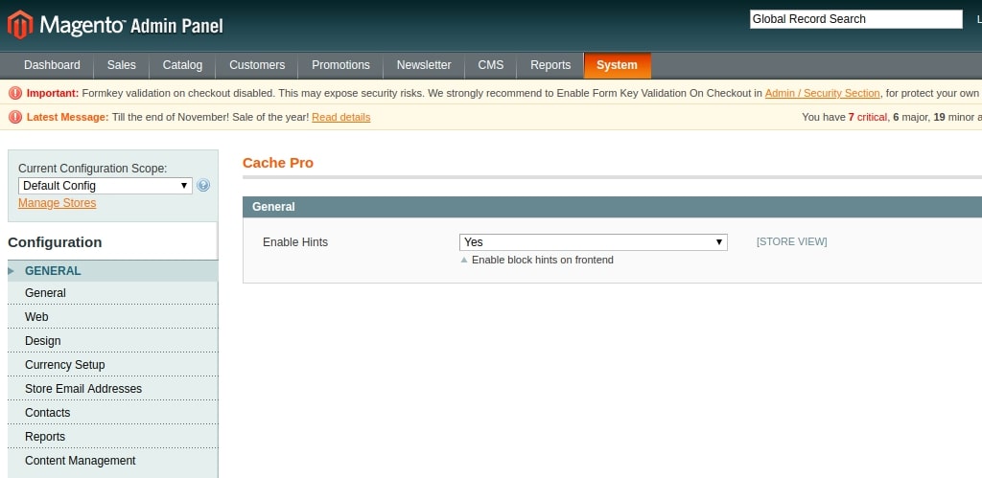The image size is (982, 478).
Task: Click the STORE VIEW scope label
Action: tap(791, 241)
